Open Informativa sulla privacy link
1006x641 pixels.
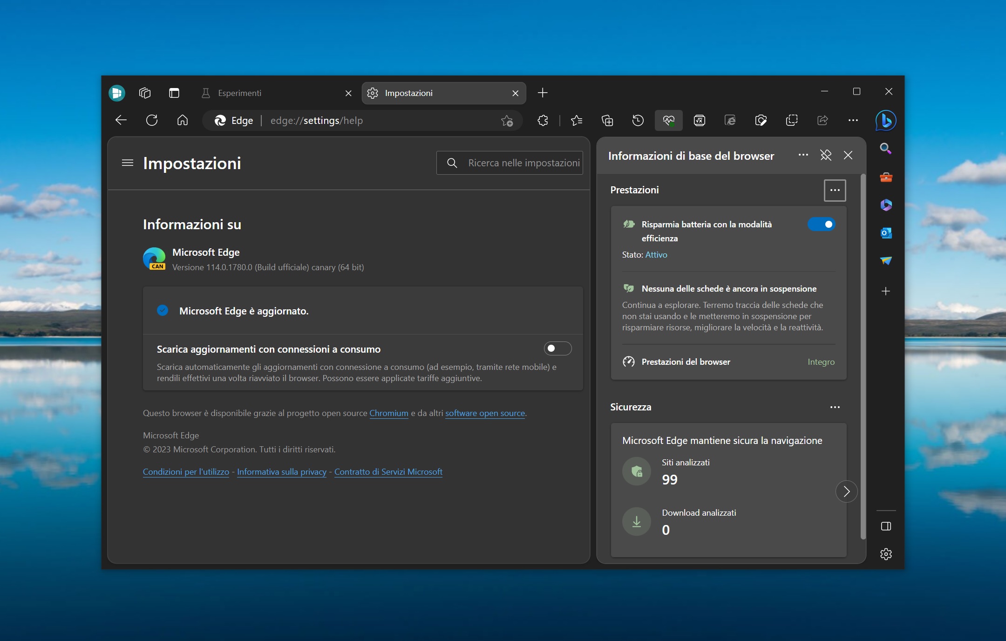(x=282, y=472)
